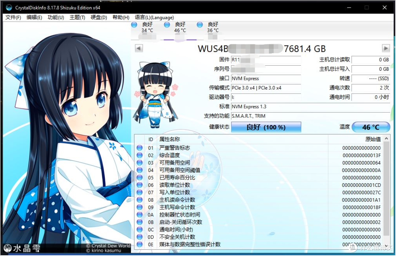Viewport: 396px width, 256px height.
Task: Click the 固件 firmware field
Action: 266,60
